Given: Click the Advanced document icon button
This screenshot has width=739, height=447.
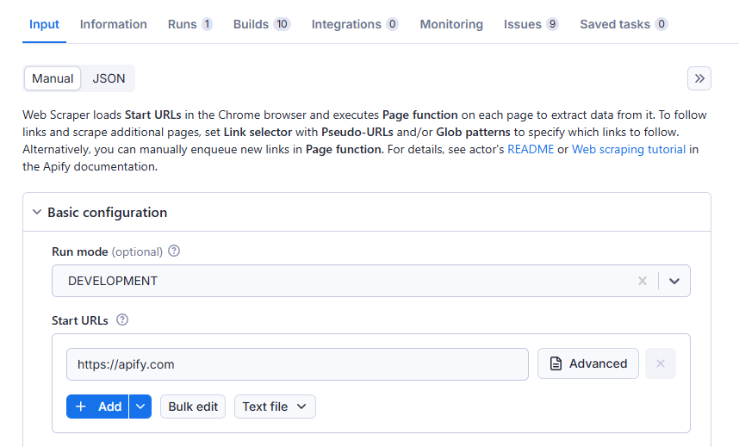Looking at the screenshot, I should click(588, 363).
